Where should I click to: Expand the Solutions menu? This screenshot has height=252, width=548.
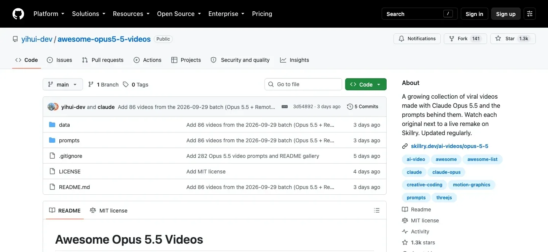pos(88,14)
